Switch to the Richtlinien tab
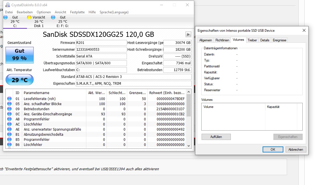 pyautogui.click(x=222, y=40)
